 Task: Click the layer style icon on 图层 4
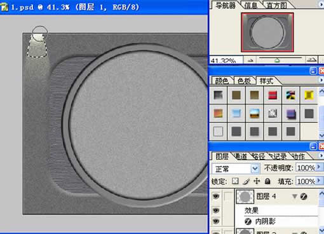[x=304, y=196]
